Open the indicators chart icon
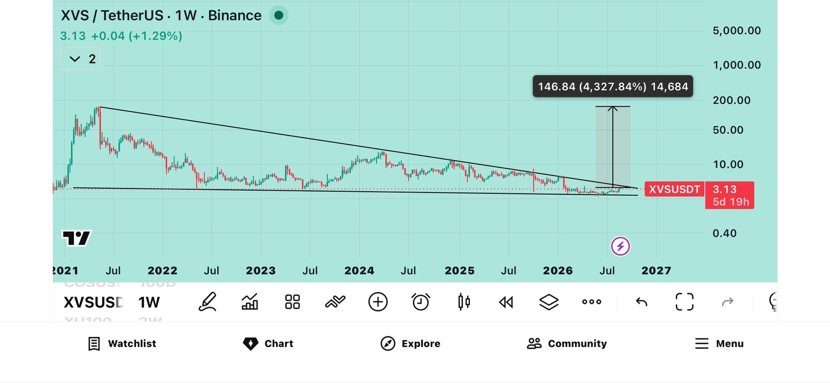This screenshot has height=383, width=830. coord(250,302)
